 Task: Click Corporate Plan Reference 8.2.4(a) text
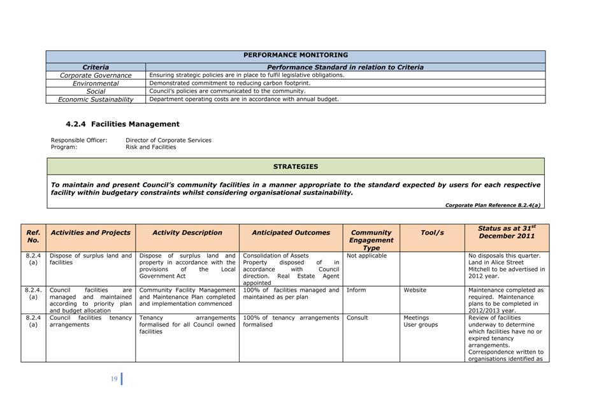point(493,205)
